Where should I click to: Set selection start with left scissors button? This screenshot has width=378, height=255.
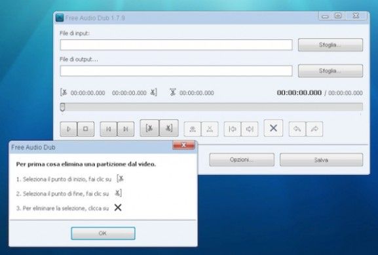(x=149, y=128)
